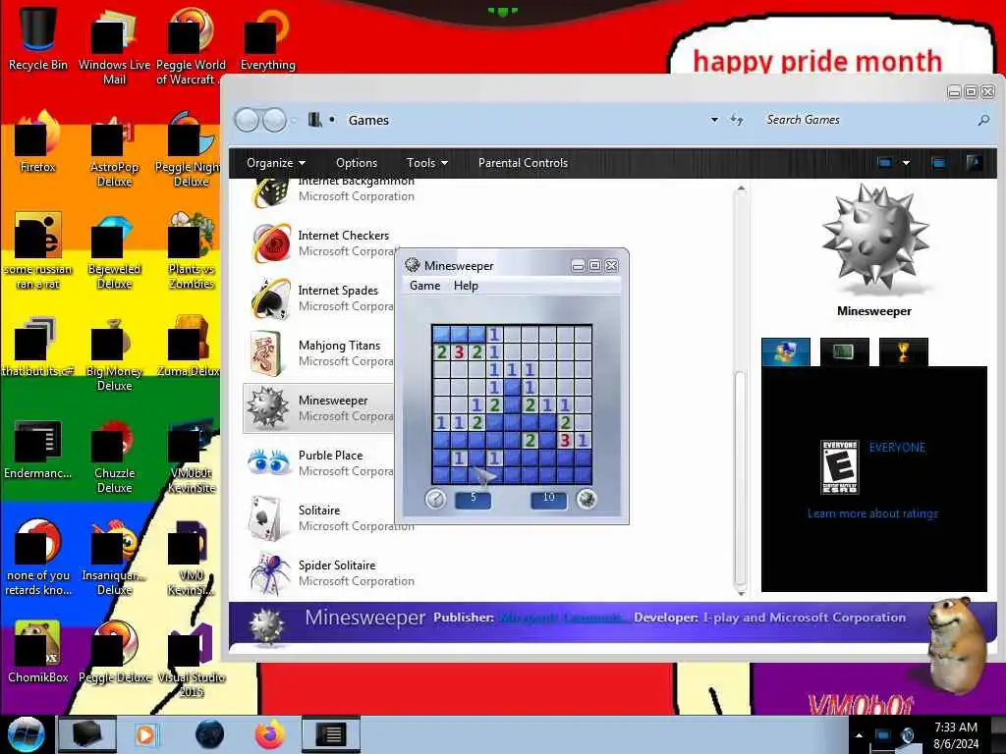Click the refresh icon in address bar
The image size is (1006, 754).
tap(737, 120)
